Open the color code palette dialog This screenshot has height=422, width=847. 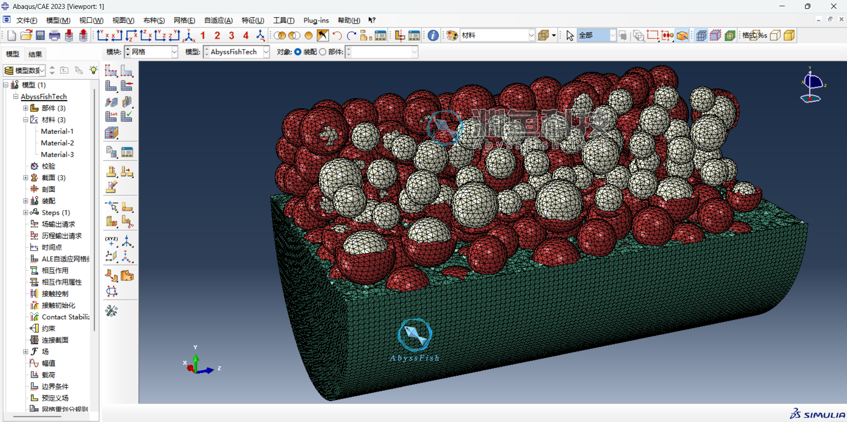tap(452, 35)
